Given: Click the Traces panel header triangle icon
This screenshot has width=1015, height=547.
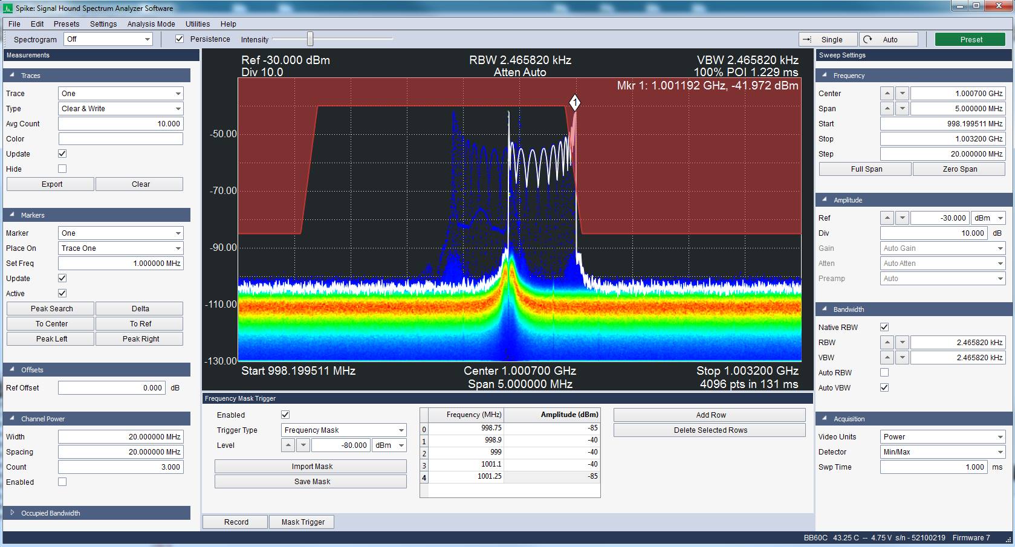Looking at the screenshot, I should tap(11, 75).
